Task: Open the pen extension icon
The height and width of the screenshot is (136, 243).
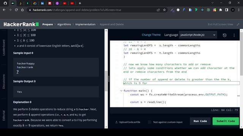Action: [172, 10]
